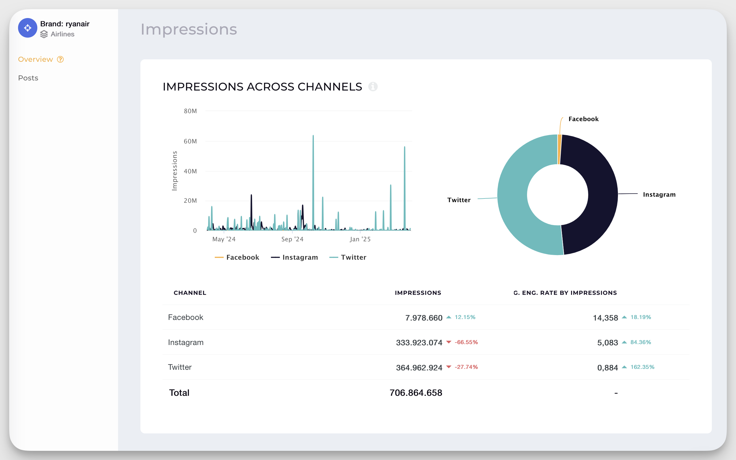
Task: Click the Channel column header
Action: 190,293
